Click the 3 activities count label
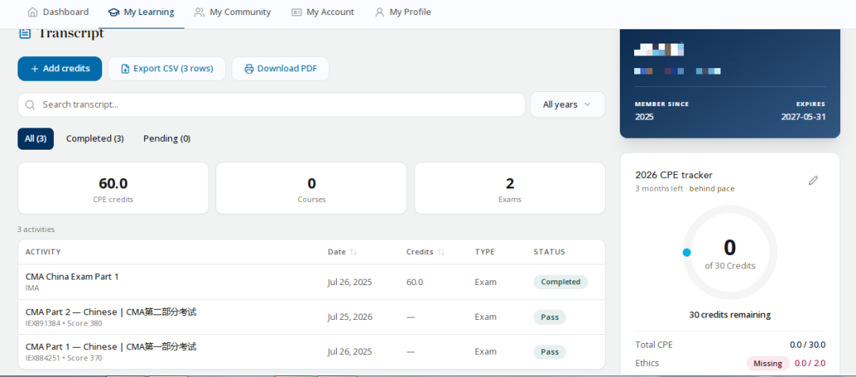The image size is (856, 377). (x=36, y=230)
